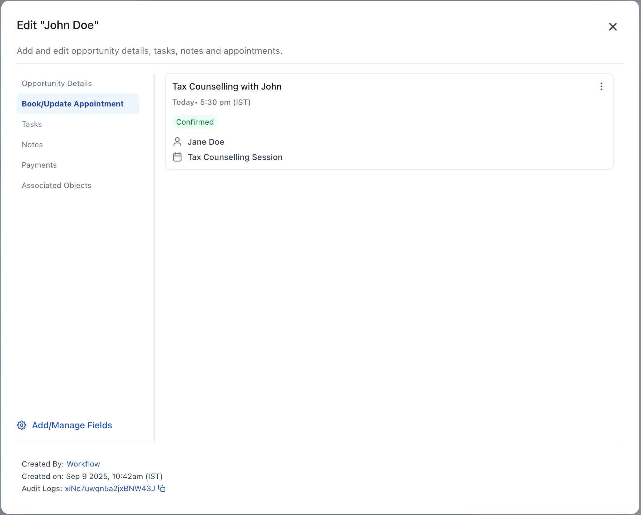Click the calendar icon for Tax Counselling Session
Viewport: 641px width, 515px height.
[177, 157]
